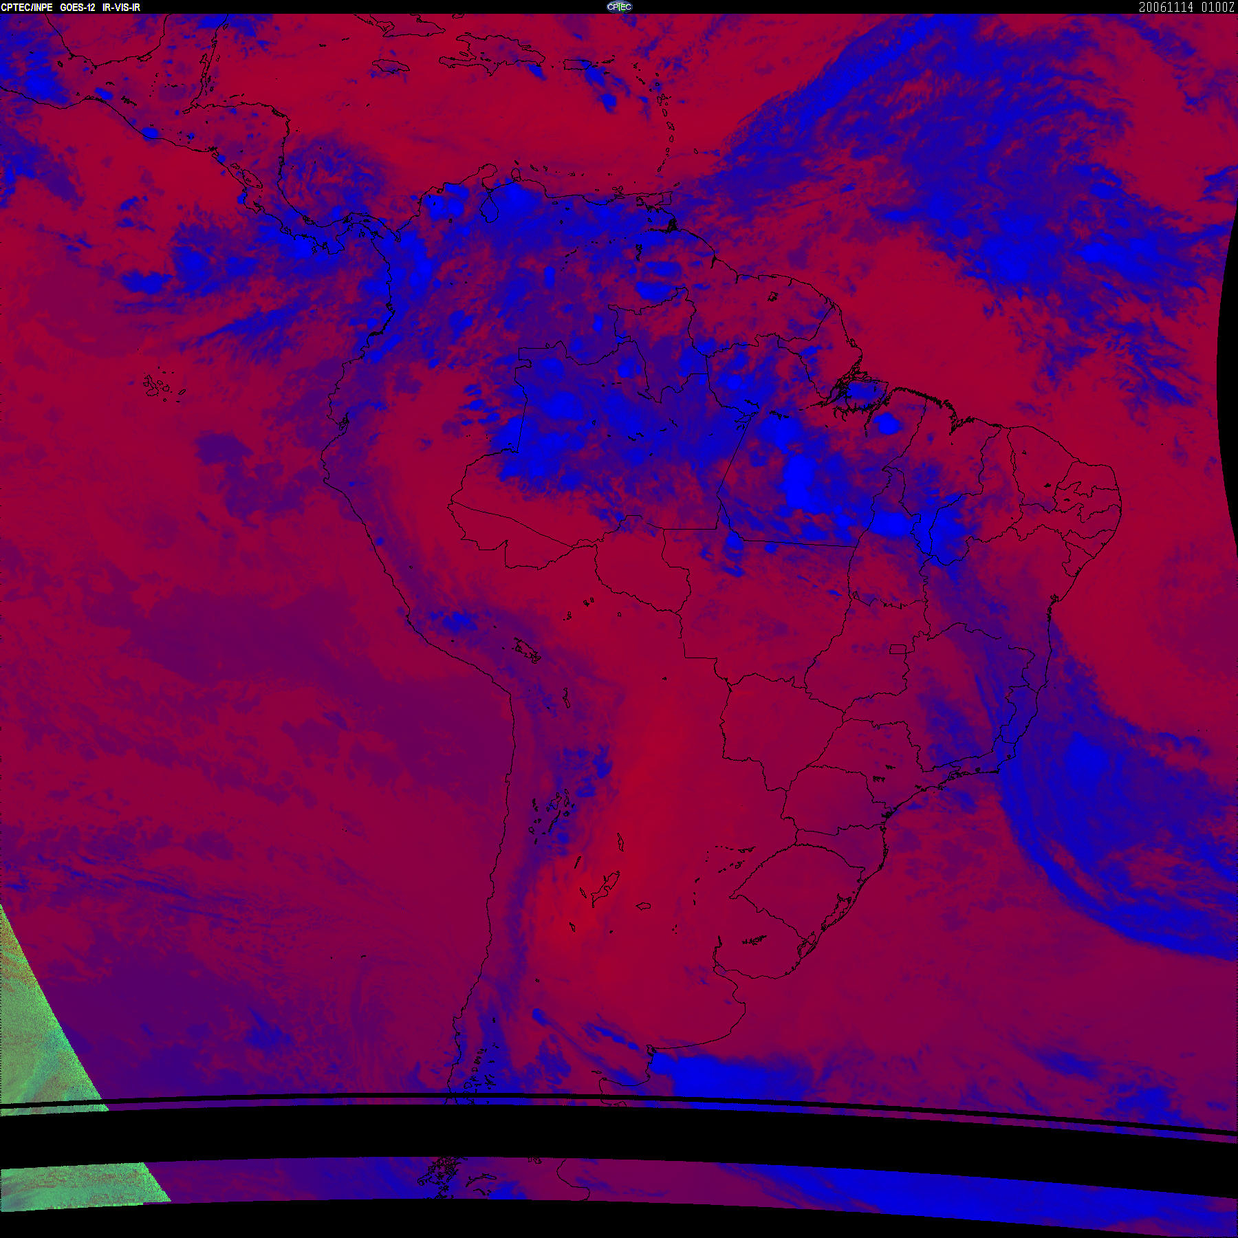Click the "20061114" date stamp
Screen dimensions: 1238x1238
tap(1166, 7)
